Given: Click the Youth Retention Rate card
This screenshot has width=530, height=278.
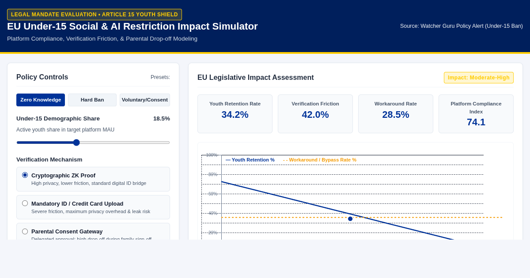Looking at the screenshot, I should [235, 114].
